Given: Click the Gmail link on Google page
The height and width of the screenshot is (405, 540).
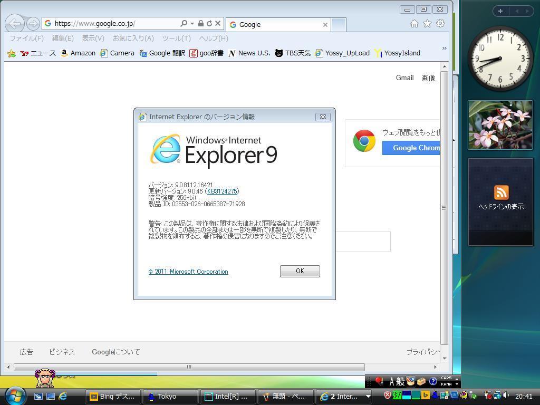Looking at the screenshot, I should [404, 78].
